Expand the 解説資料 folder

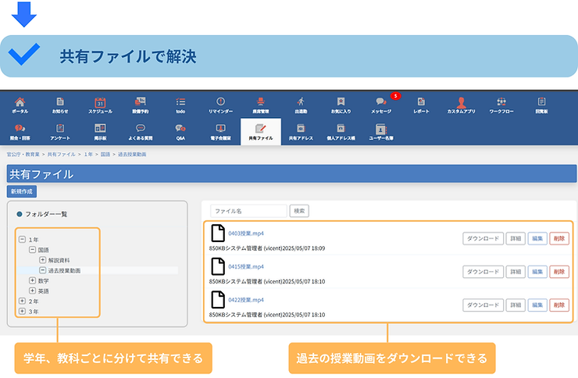pos(43,260)
